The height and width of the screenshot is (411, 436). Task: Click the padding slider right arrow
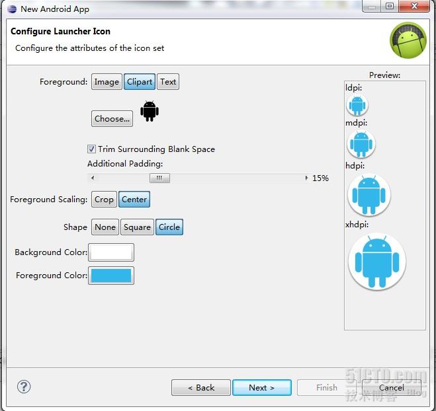(306, 178)
